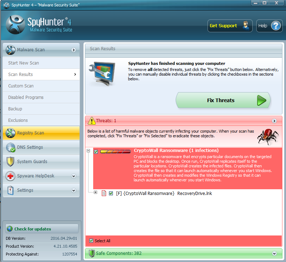Uncheck the RecoveryDrive.lnk file checkbox
This screenshot has width=286, height=262.
point(111,194)
